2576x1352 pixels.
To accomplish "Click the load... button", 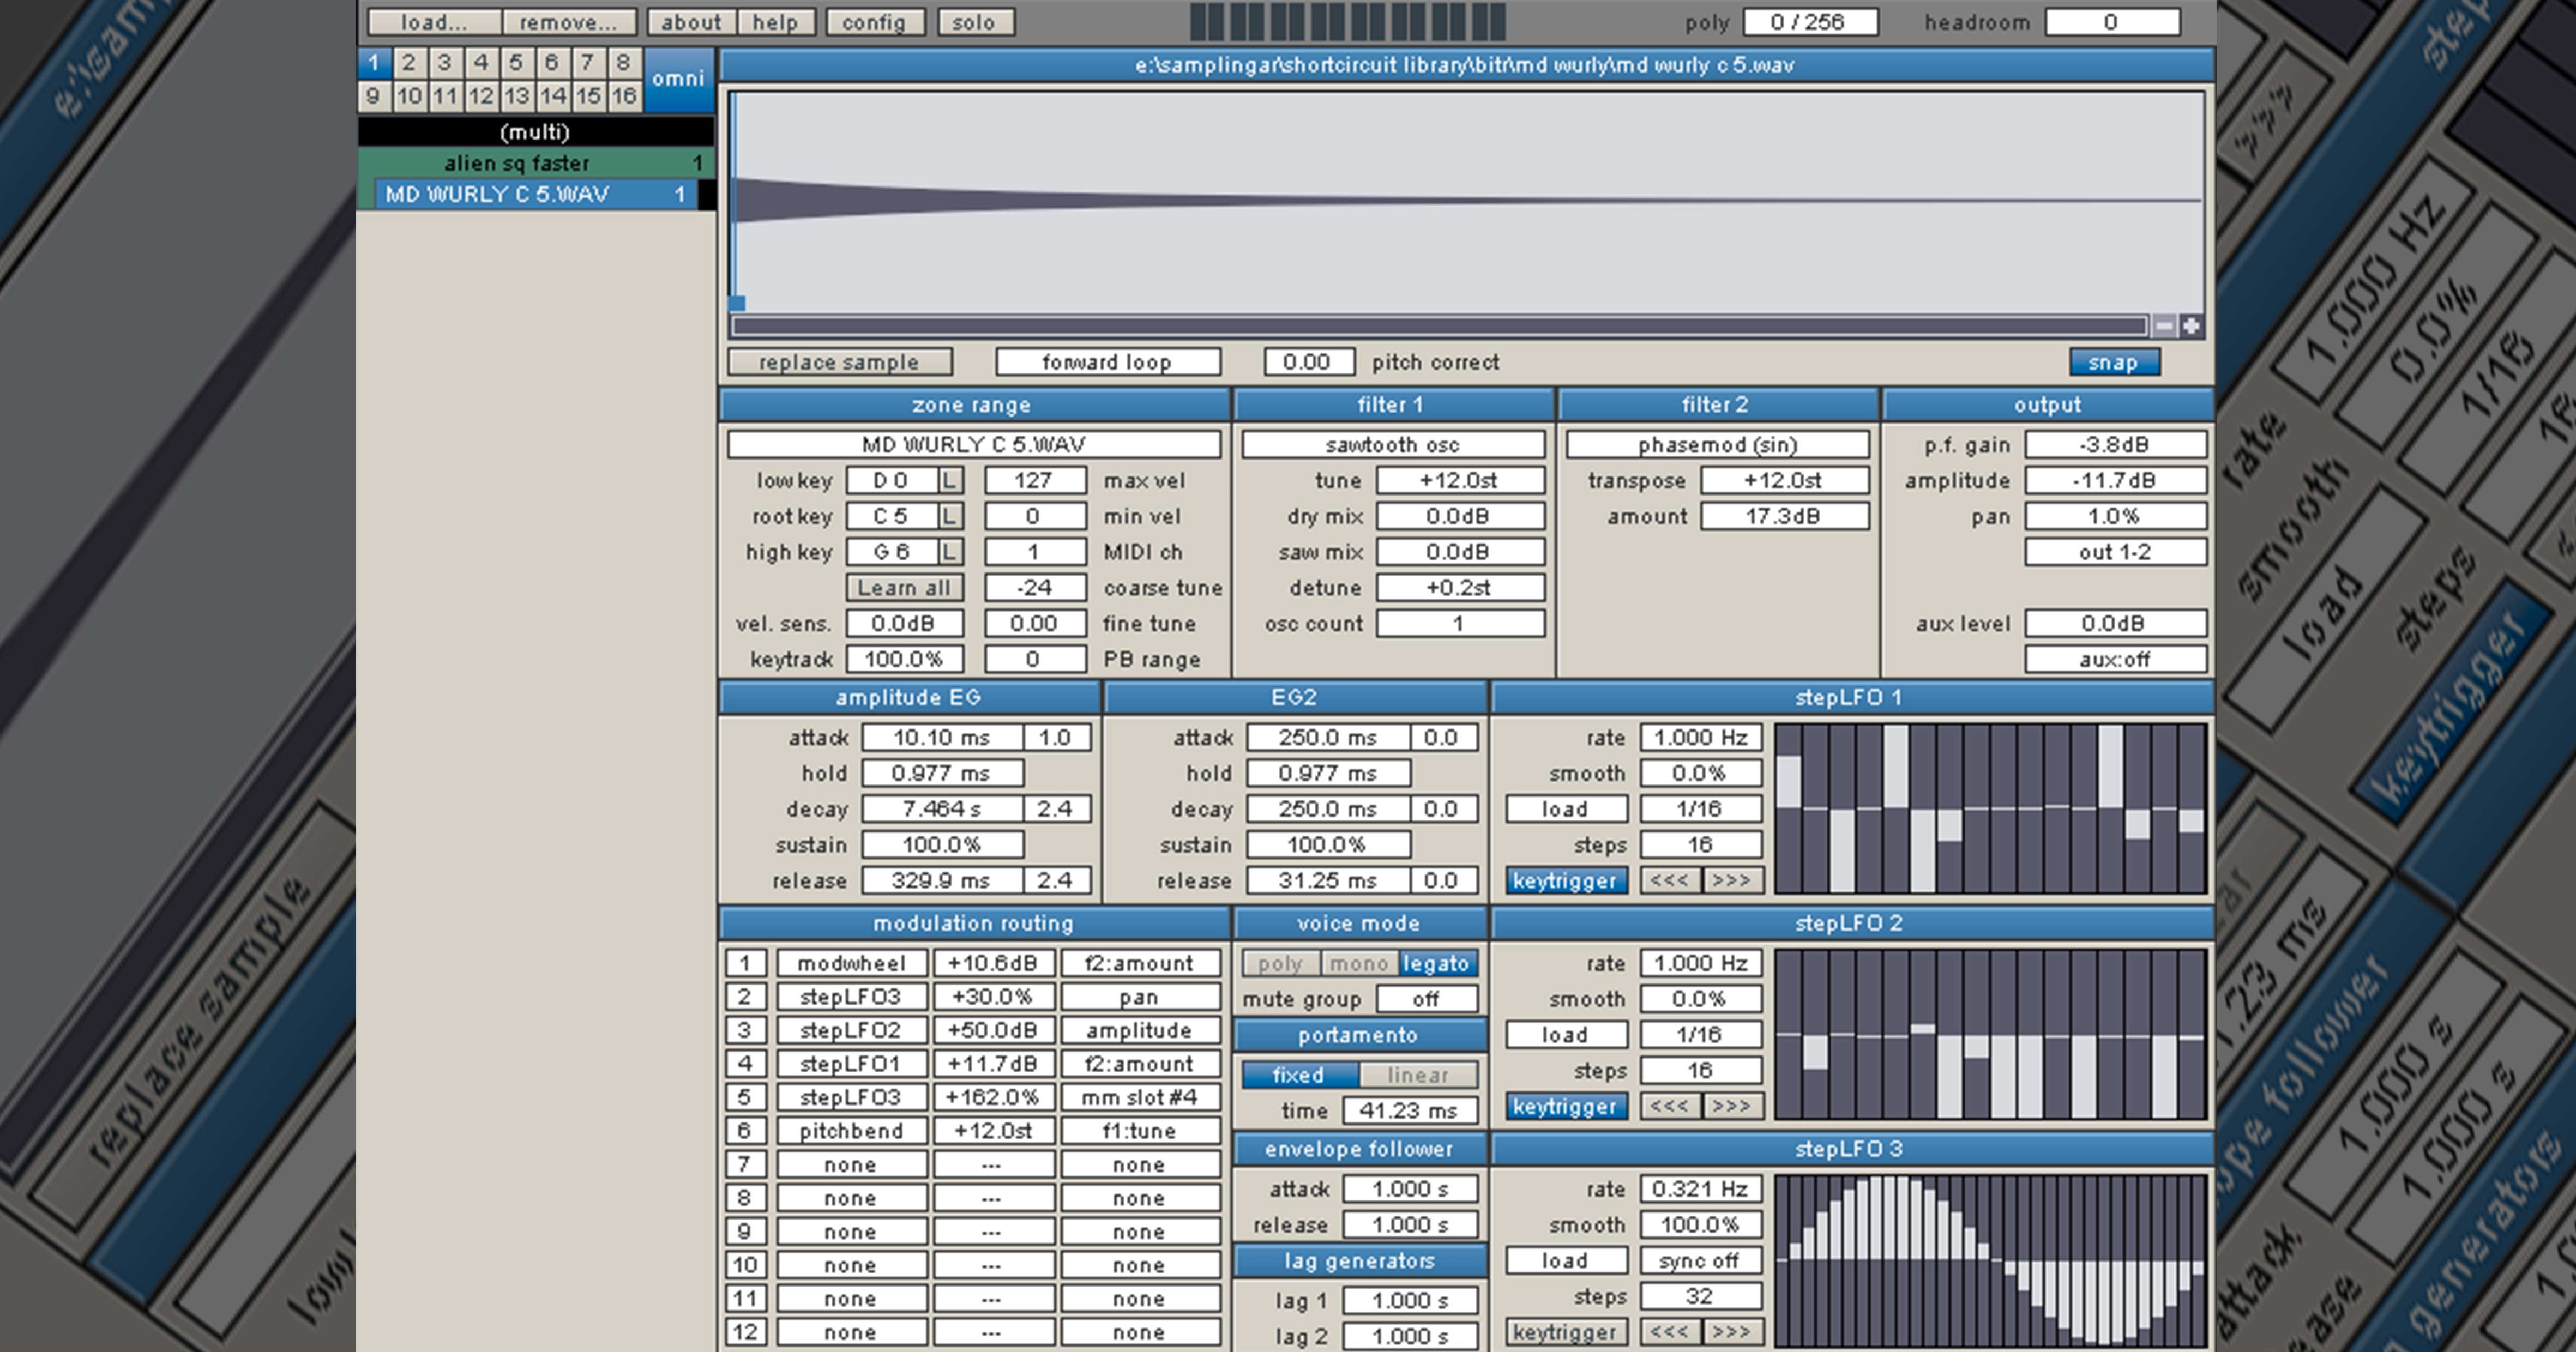I will tap(434, 23).
